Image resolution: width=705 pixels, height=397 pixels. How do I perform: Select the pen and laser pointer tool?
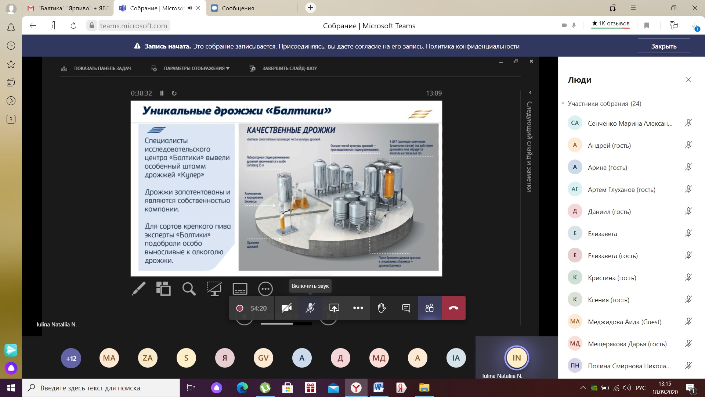pos(138,289)
